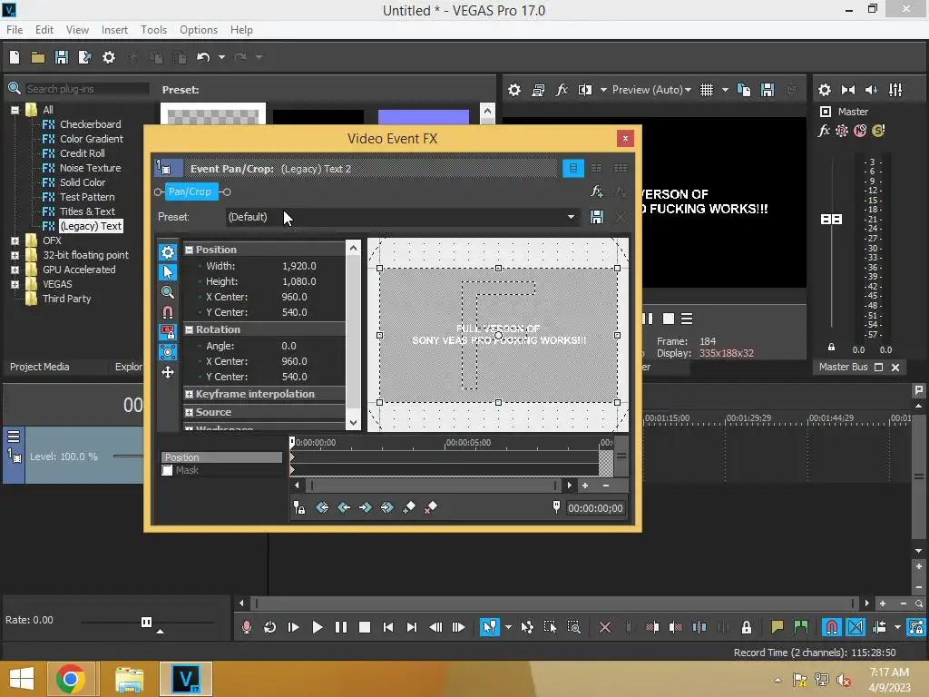Expand the OFX folder in plug-in tree
Screen dimensions: 929x697
pyautogui.click(x=15, y=241)
